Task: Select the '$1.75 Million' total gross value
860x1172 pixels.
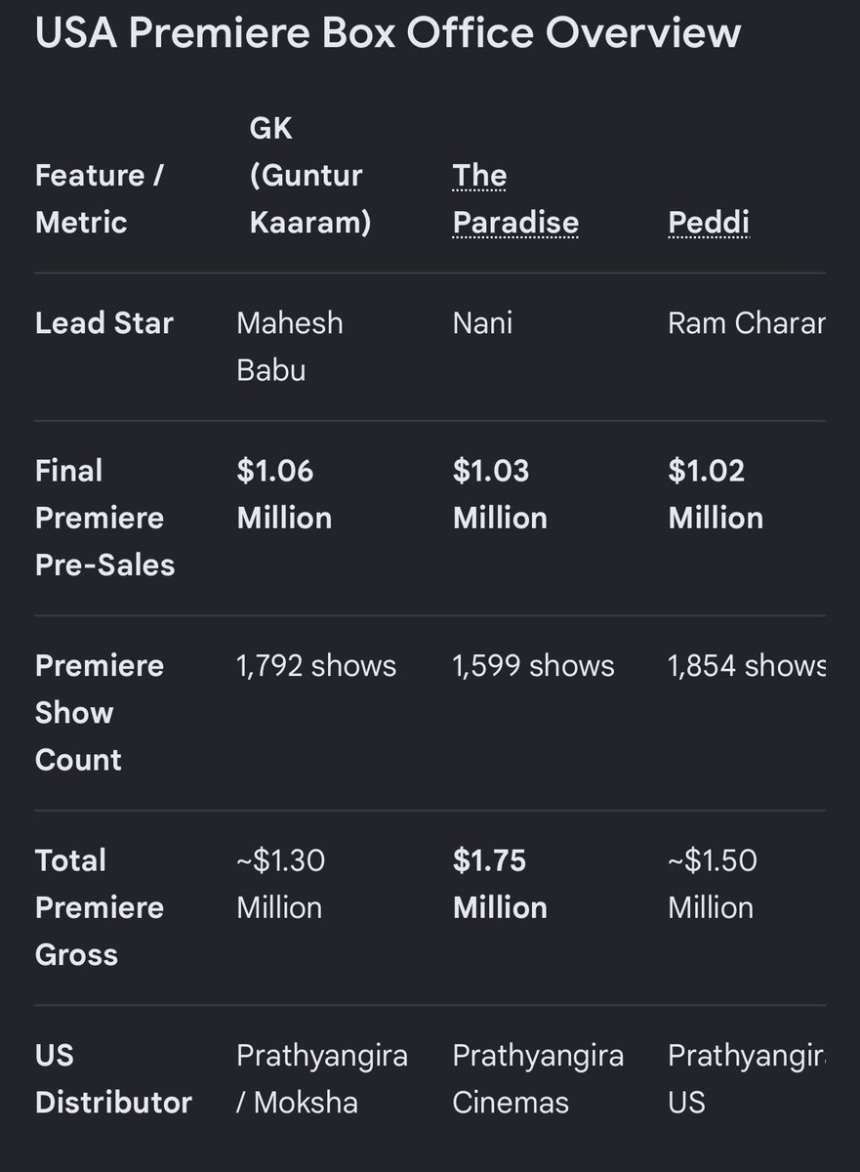Action: (500, 884)
